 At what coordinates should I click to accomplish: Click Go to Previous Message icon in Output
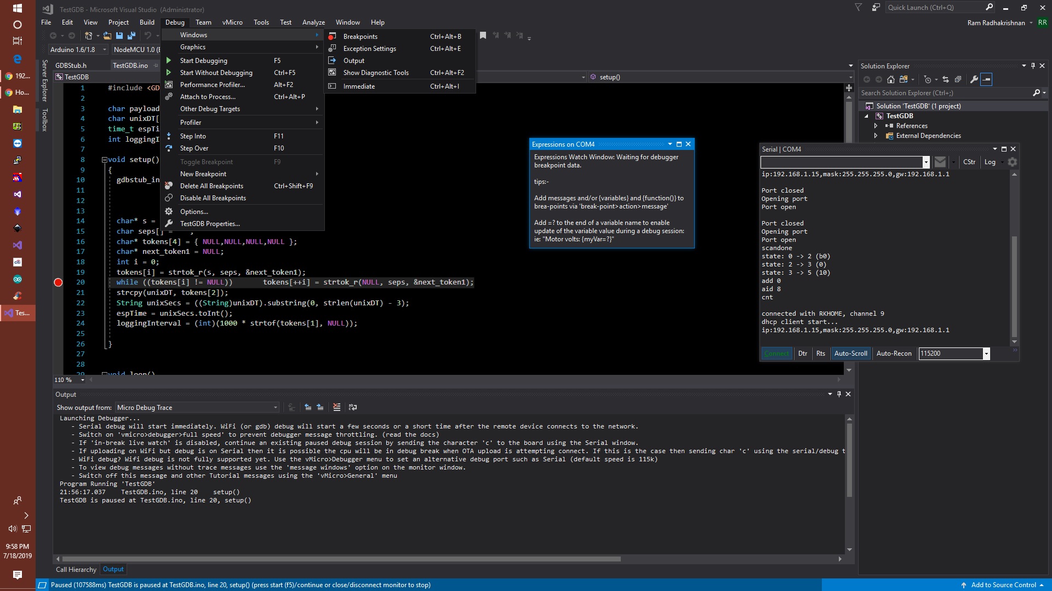[308, 407]
